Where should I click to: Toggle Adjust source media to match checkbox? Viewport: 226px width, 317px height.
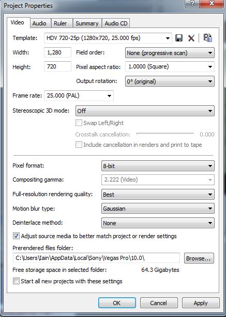click(x=16, y=236)
